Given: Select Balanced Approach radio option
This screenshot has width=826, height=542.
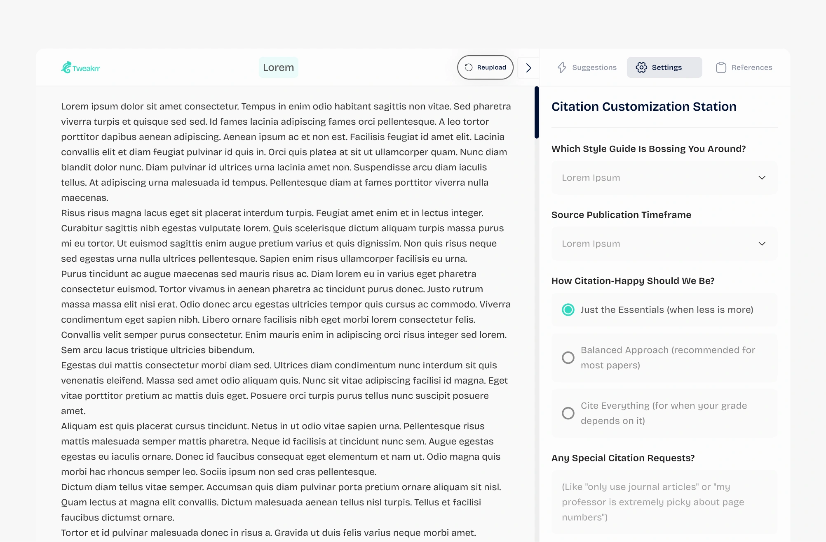Looking at the screenshot, I should click(568, 358).
